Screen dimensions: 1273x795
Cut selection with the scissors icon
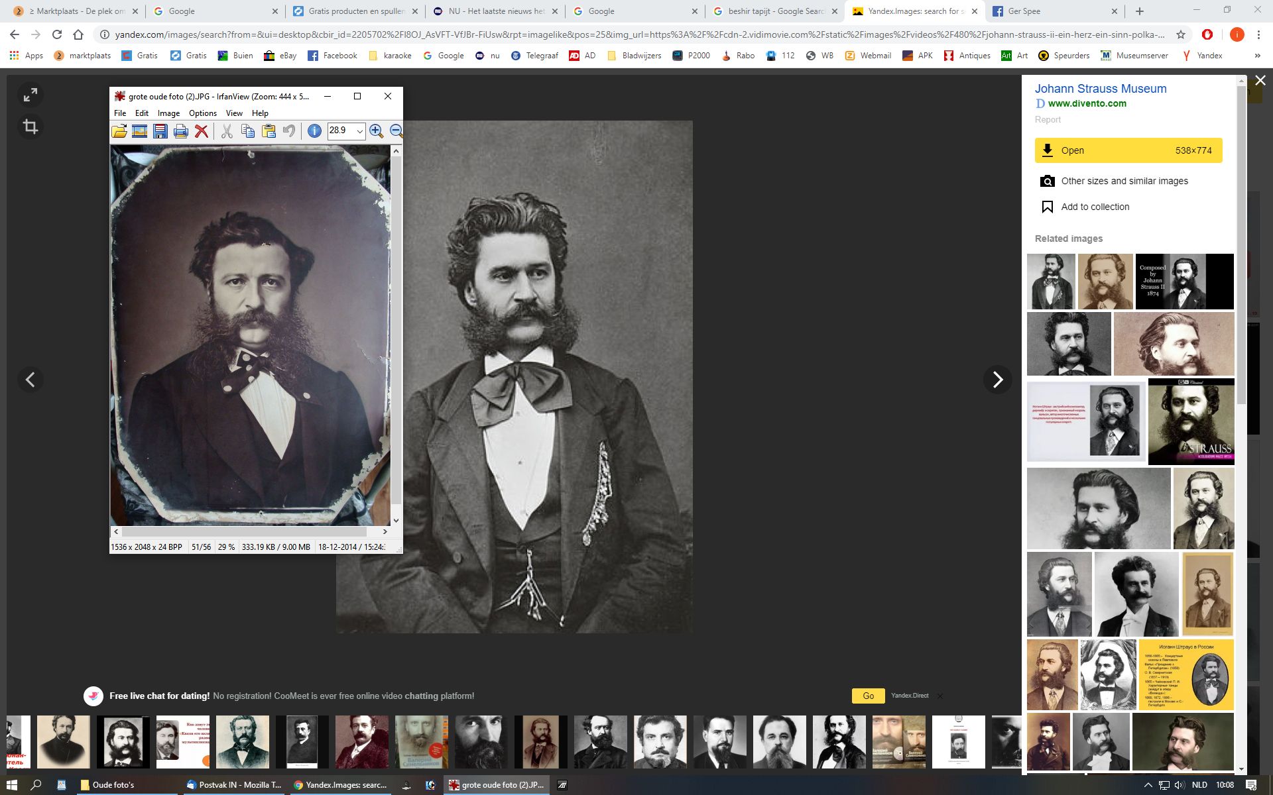pos(226,131)
